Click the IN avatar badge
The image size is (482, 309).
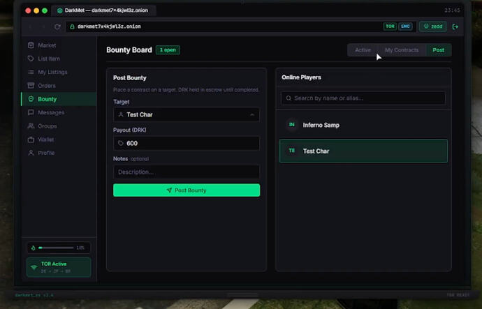point(292,125)
